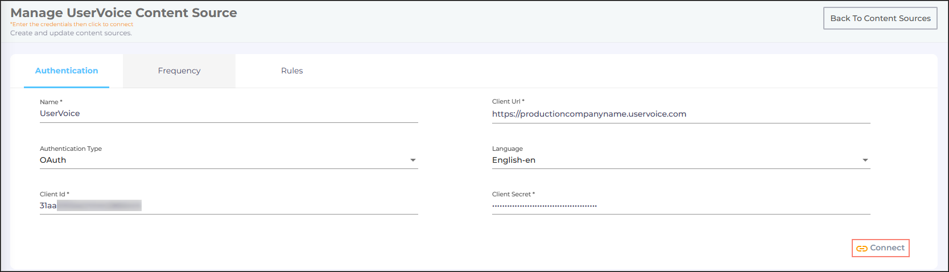Click the 'Create and update content sources' subtitle
This screenshot has height=272, width=949.
[71, 33]
